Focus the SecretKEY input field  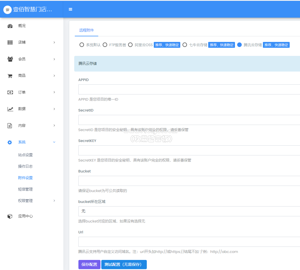(x=189, y=150)
